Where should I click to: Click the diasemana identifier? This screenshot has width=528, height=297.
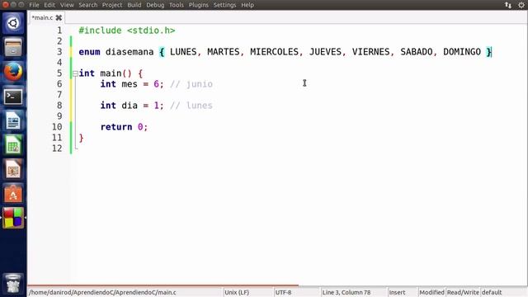pyautogui.click(x=130, y=52)
